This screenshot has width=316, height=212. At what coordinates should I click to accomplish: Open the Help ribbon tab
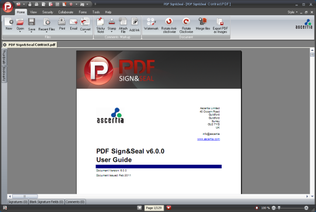point(108,12)
